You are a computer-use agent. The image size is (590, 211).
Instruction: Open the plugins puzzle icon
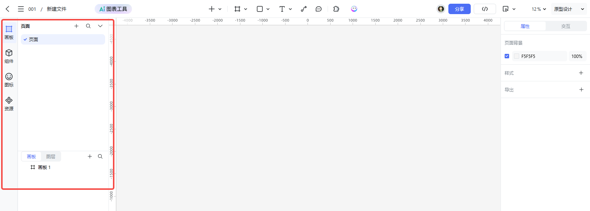pos(336,9)
